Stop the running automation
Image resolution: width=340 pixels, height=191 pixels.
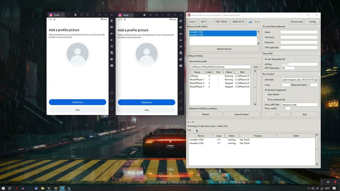(x=305, y=114)
